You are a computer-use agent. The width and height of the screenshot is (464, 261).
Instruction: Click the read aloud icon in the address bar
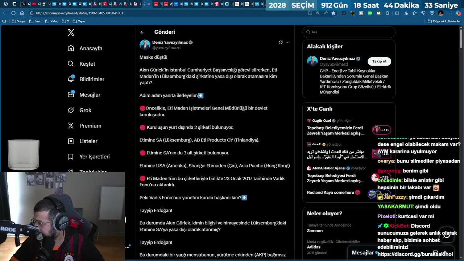click(x=326, y=13)
